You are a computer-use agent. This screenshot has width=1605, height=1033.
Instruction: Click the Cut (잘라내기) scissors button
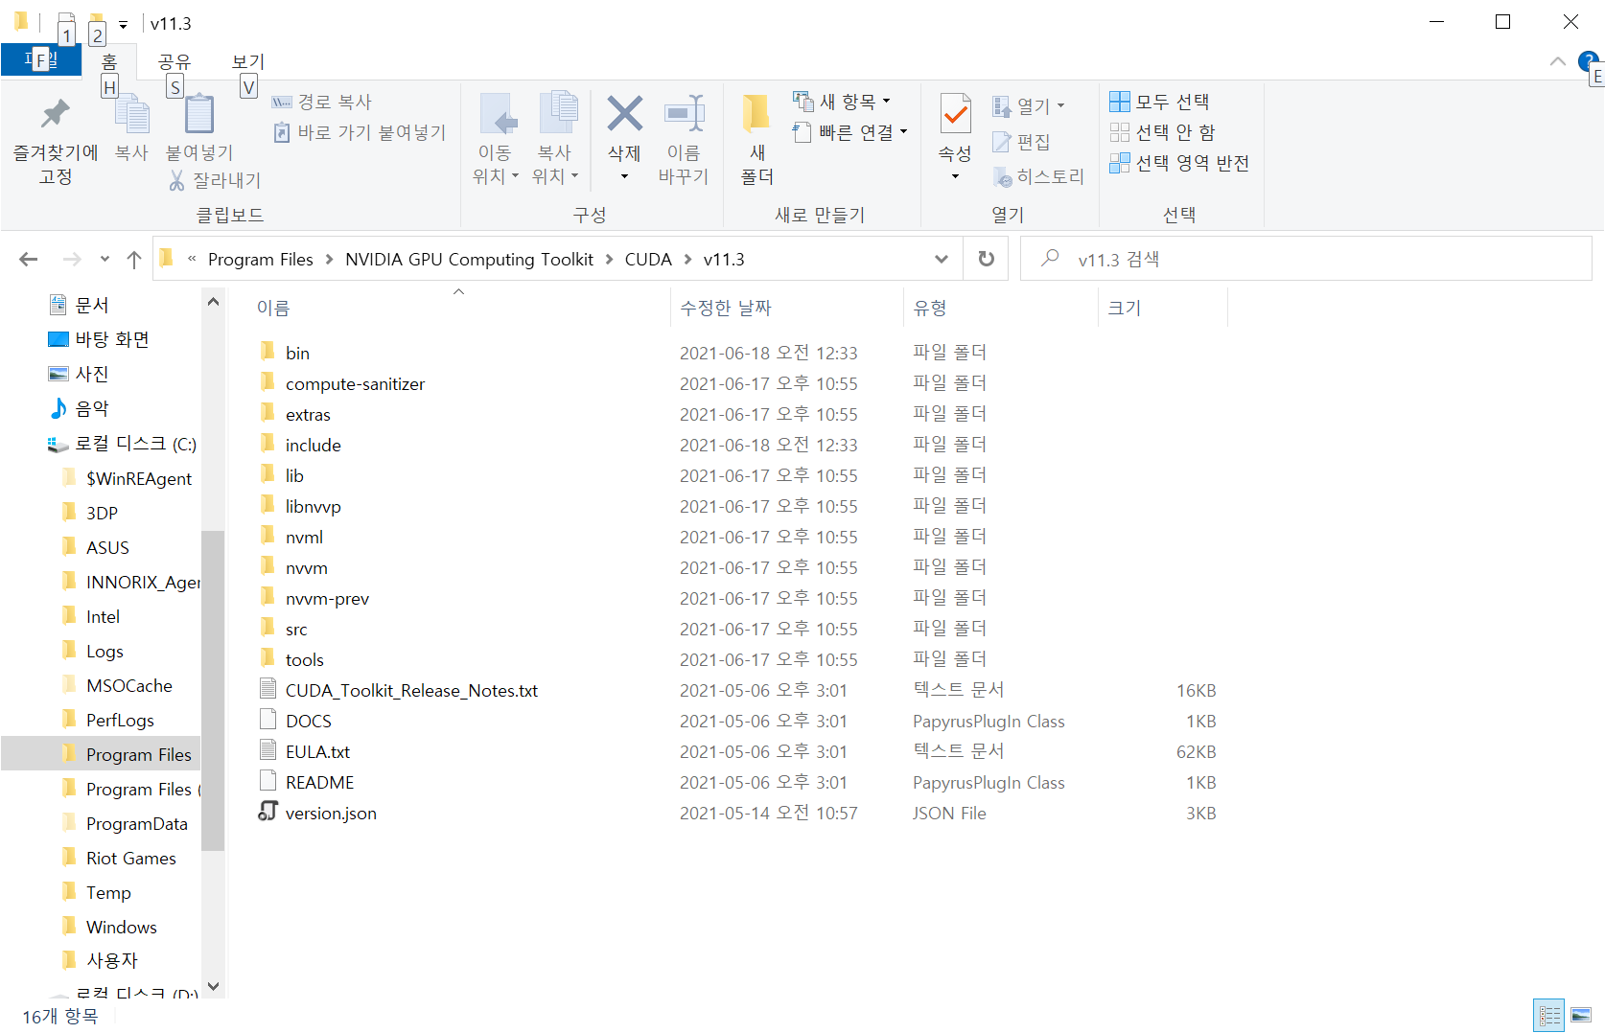pyautogui.click(x=215, y=180)
